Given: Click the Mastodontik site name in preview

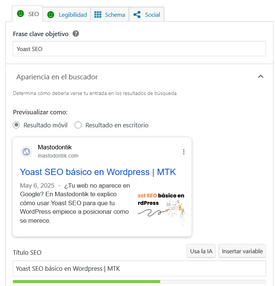Looking at the screenshot, I should [x=54, y=147].
